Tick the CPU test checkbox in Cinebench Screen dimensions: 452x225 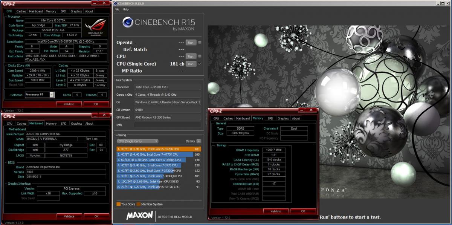coord(200,56)
